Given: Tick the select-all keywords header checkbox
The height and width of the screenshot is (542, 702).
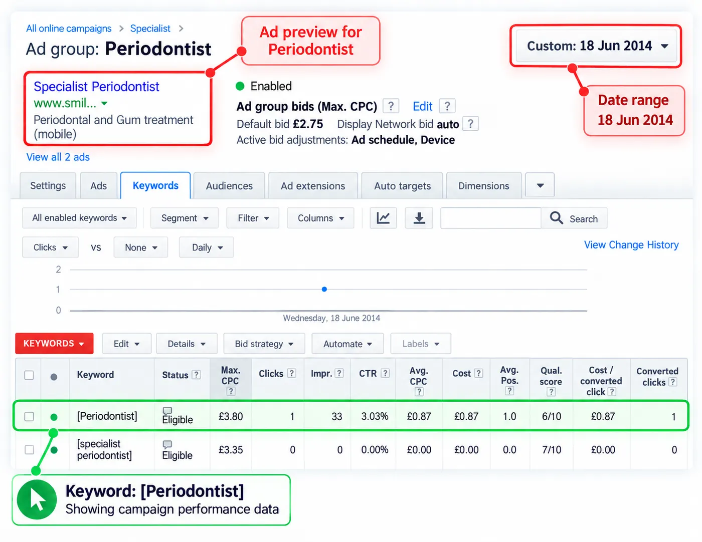Looking at the screenshot, I should [x=29, y=375].
